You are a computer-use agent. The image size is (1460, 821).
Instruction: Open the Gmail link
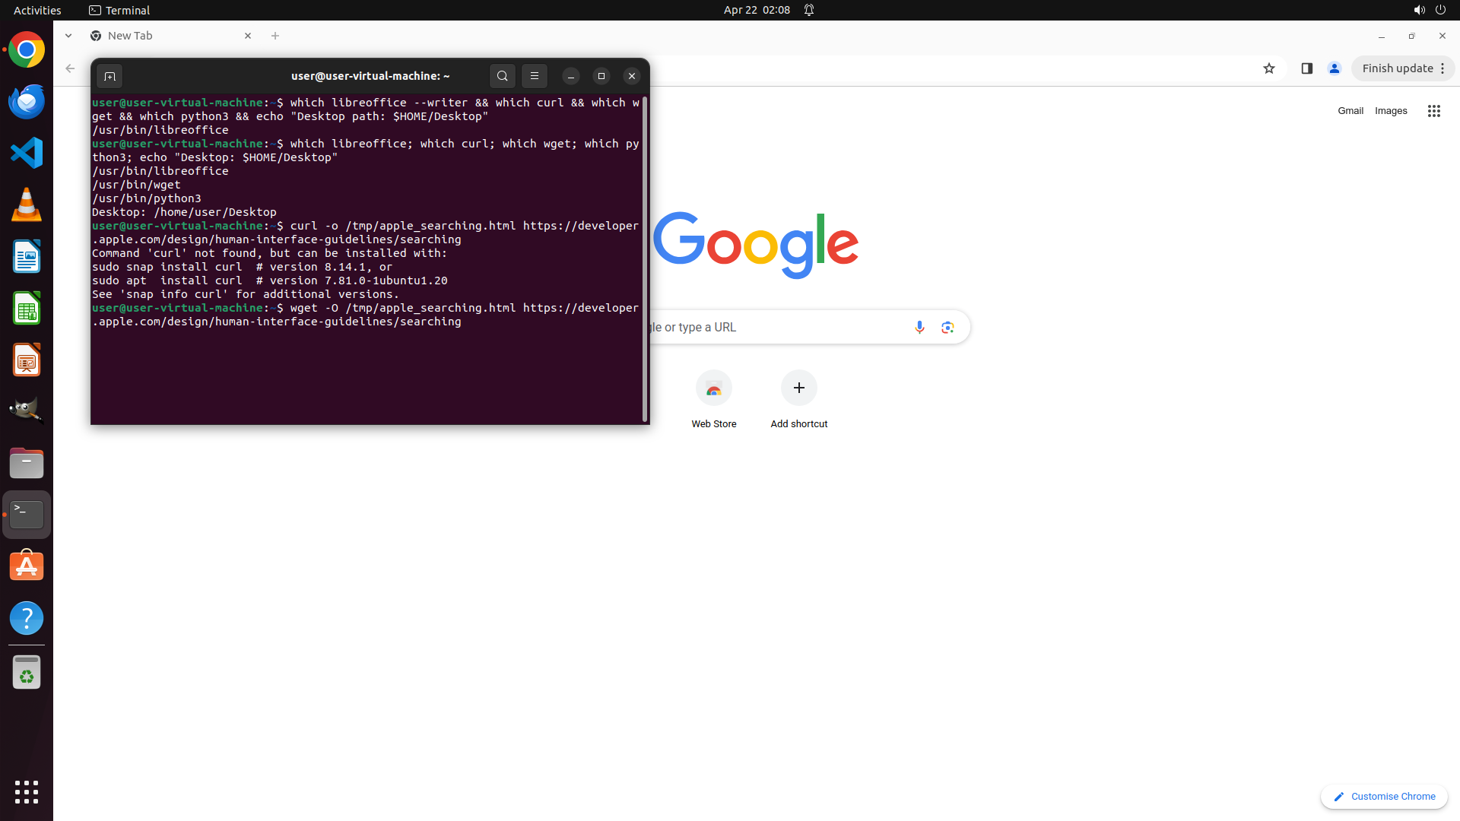coord(1350,111)
